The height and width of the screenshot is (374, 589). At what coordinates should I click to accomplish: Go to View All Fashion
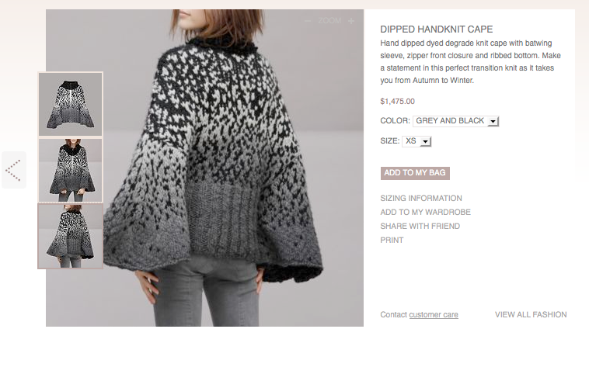point(531,315)
